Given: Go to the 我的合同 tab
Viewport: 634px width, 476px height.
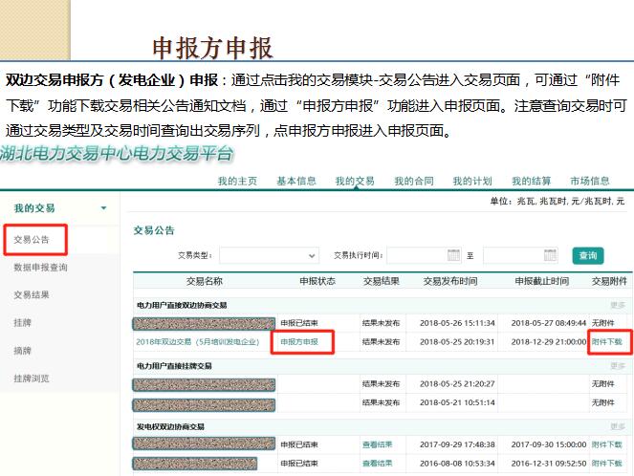Looking at the screenshot, I should (413, 181).
